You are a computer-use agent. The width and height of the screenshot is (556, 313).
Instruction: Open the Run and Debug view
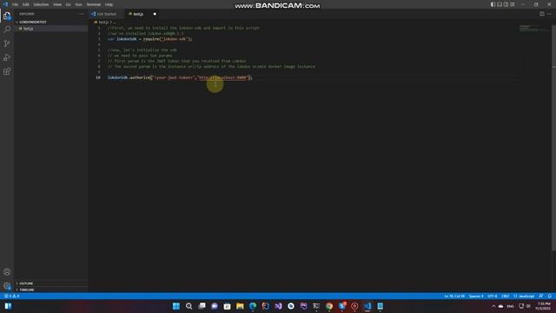tap(7, 57)
